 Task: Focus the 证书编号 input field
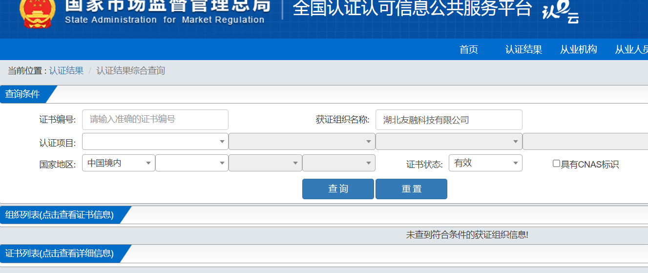click(155, 120)
